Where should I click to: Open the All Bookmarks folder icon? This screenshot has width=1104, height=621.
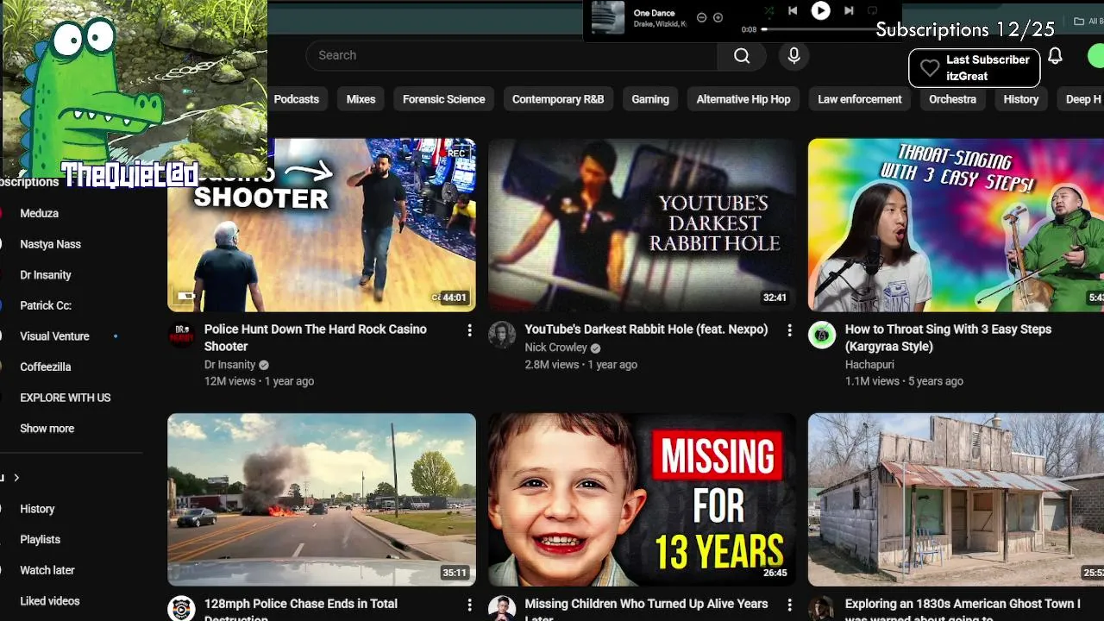[1079, 22]
